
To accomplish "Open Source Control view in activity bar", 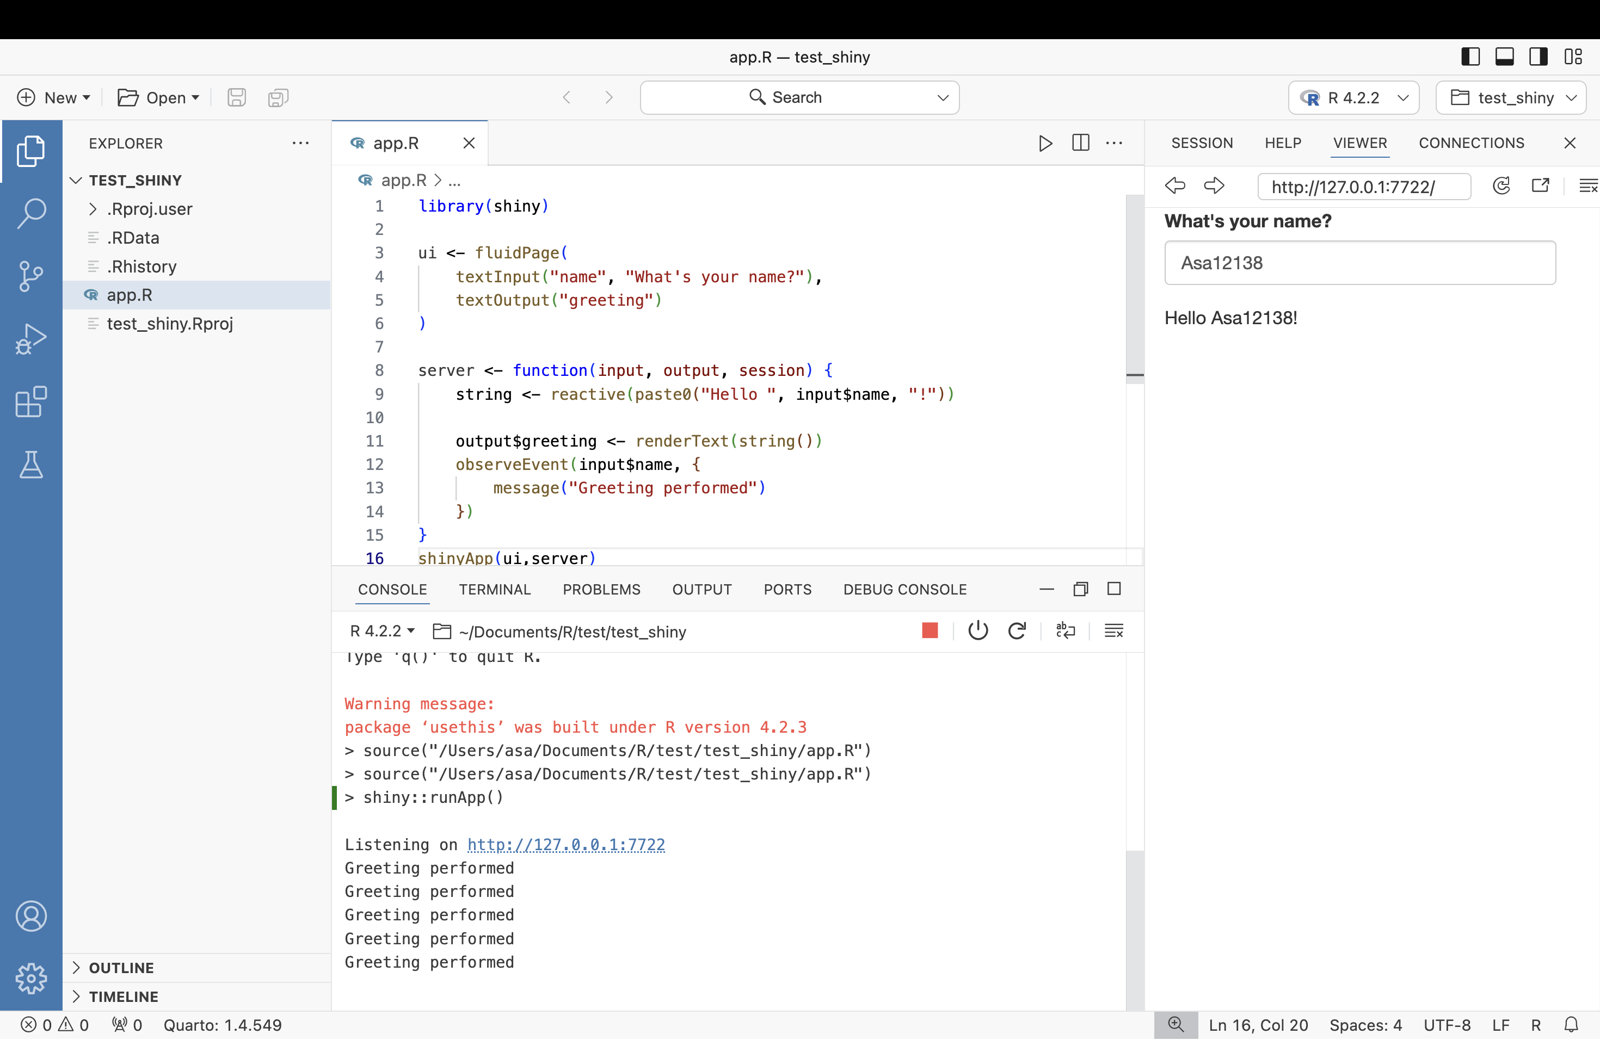I will pos(31,276).
